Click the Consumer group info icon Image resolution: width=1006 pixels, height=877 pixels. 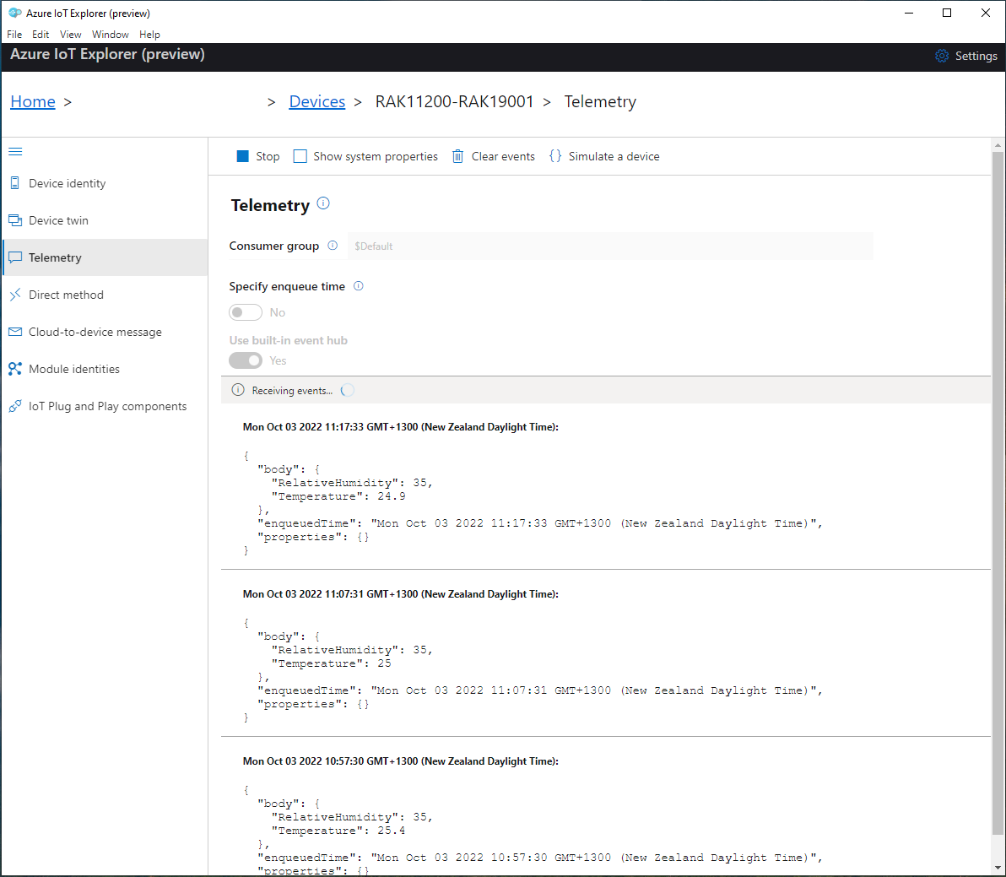[333, 246]
